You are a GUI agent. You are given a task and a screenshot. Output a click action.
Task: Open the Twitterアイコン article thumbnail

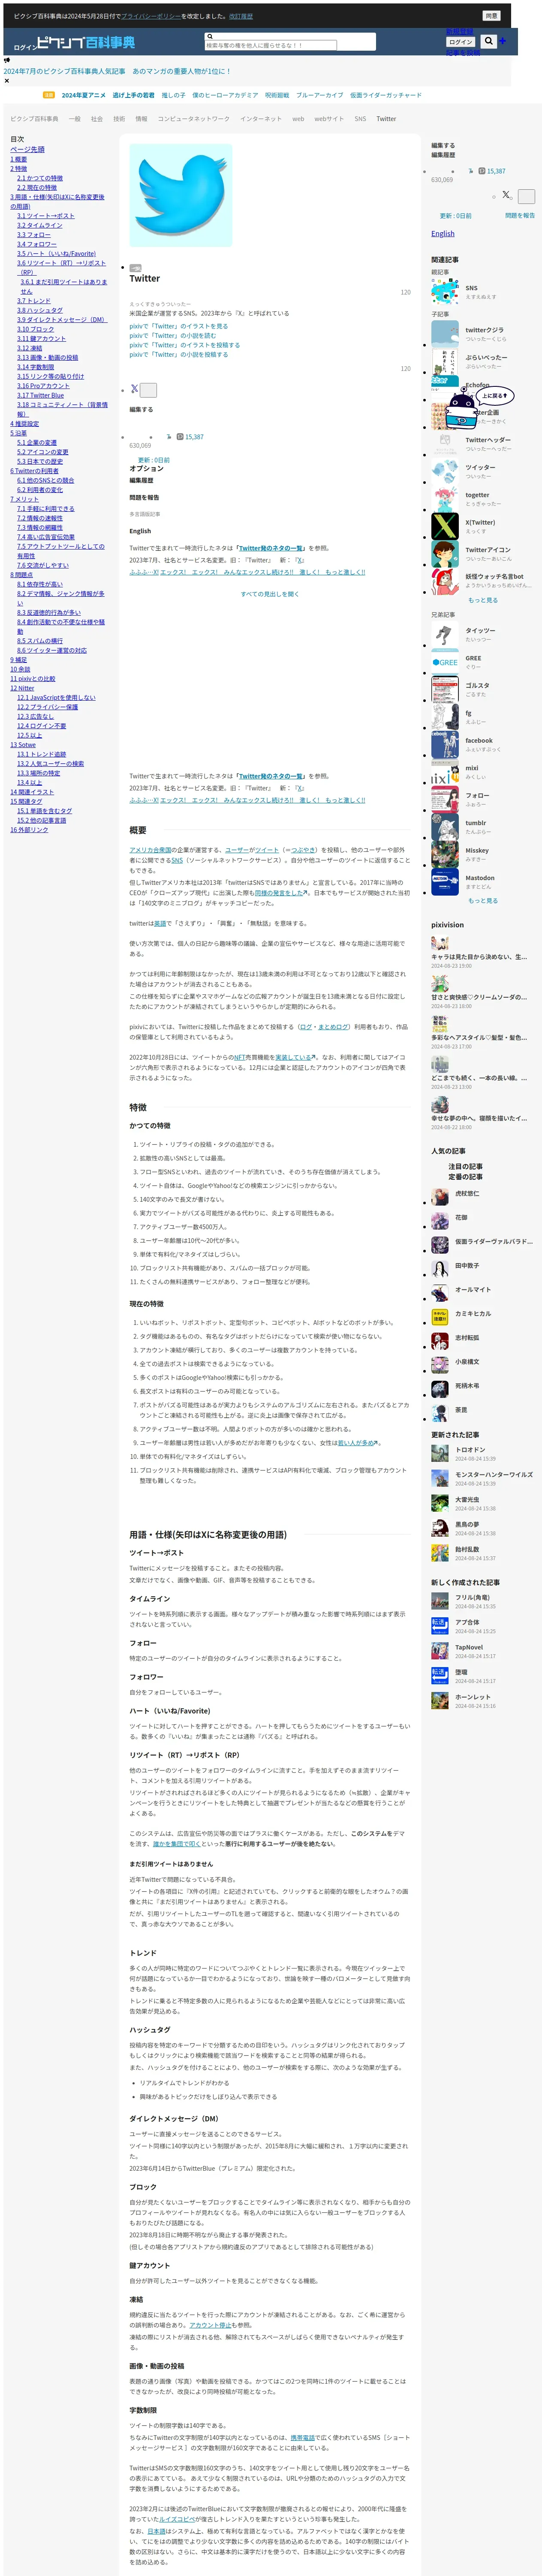point(444,554)
